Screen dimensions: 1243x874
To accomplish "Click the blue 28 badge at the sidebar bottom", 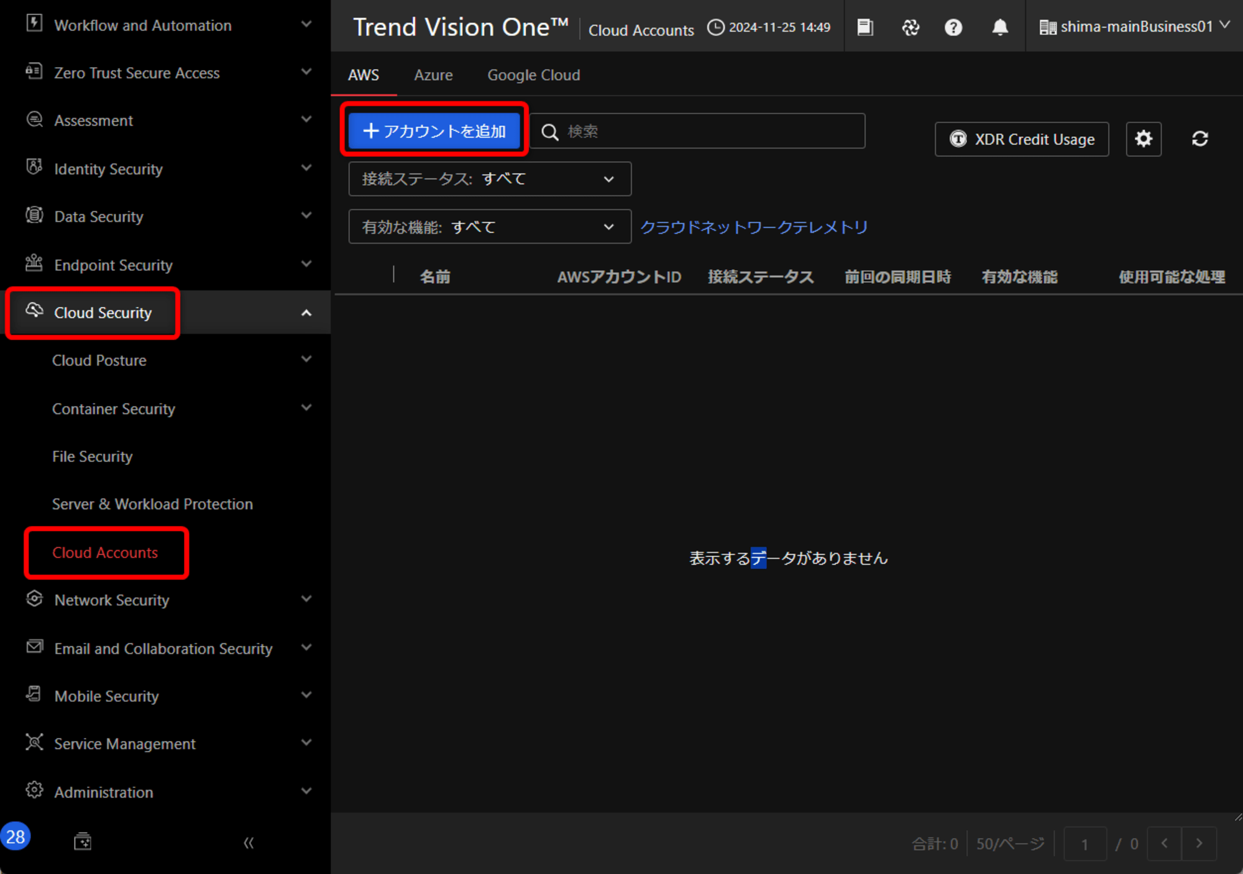I will pos(16,836).
